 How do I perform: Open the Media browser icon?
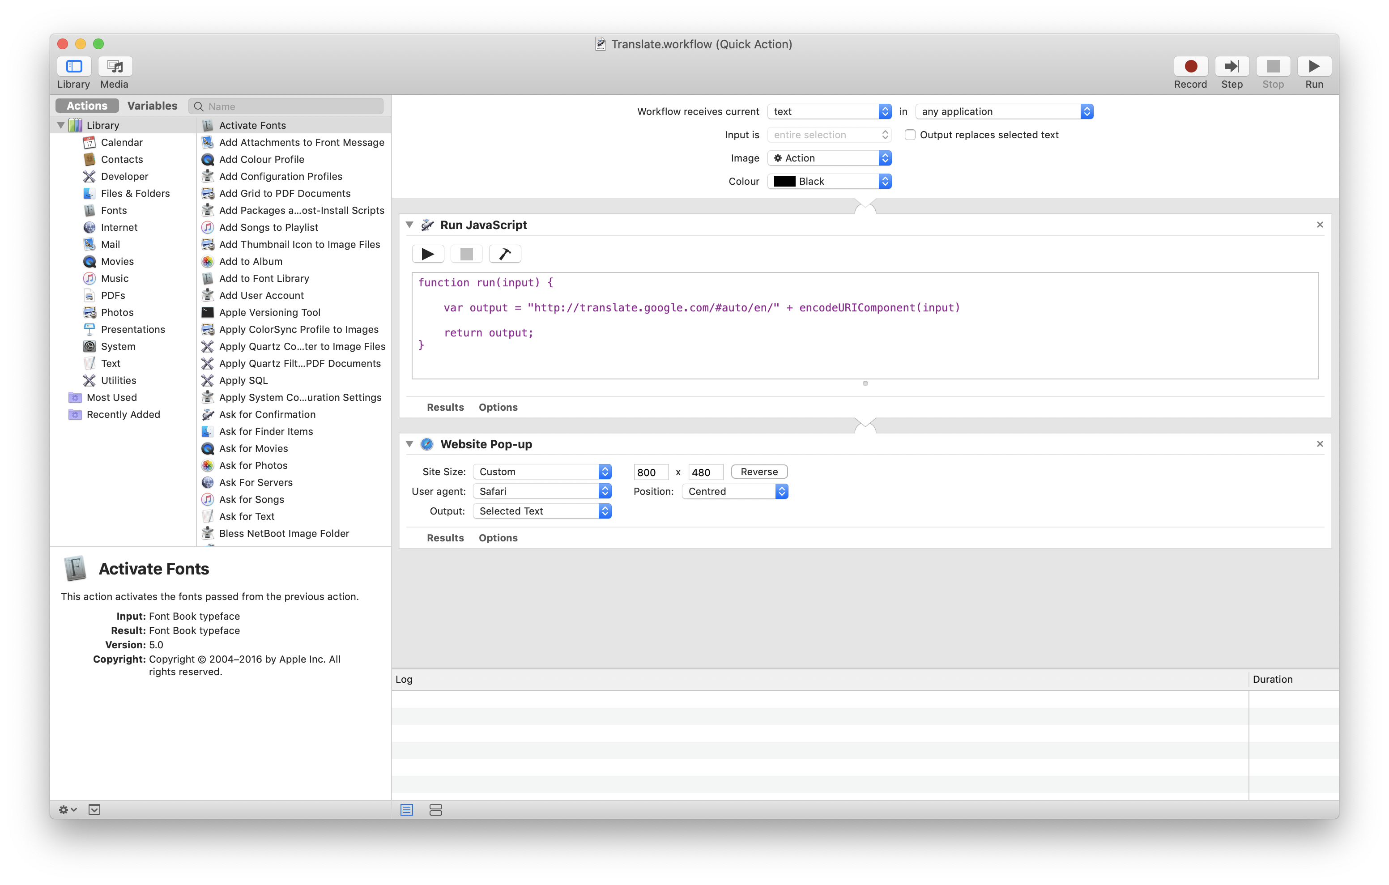coord(114,66)
